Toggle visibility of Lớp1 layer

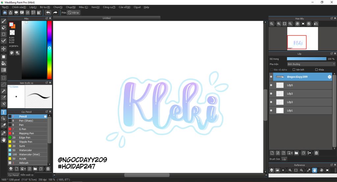coord(271,110)
